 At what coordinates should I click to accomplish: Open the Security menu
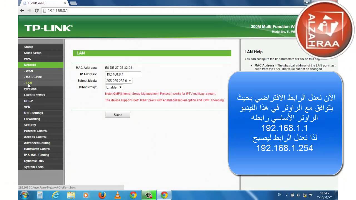[41, 125]
